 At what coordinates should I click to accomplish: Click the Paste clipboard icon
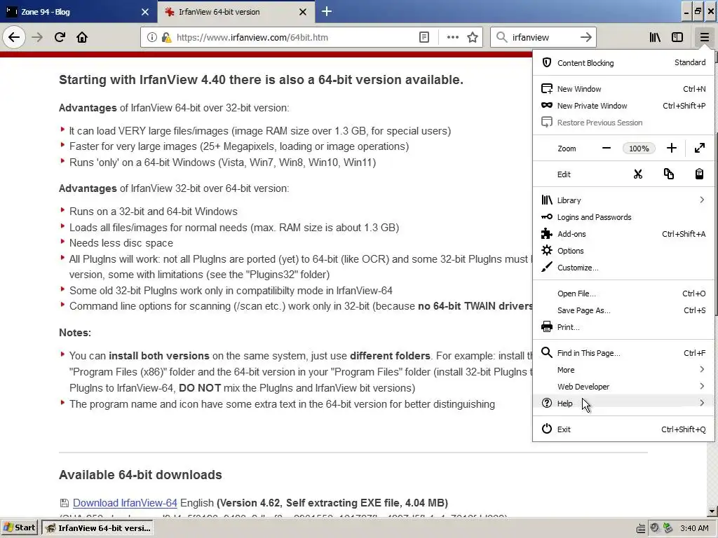699,174
